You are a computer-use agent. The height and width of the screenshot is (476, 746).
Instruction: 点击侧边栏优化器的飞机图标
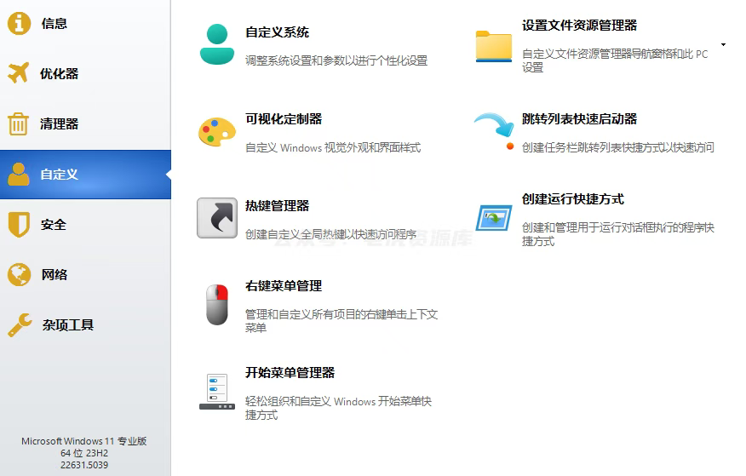coord(19,73)
